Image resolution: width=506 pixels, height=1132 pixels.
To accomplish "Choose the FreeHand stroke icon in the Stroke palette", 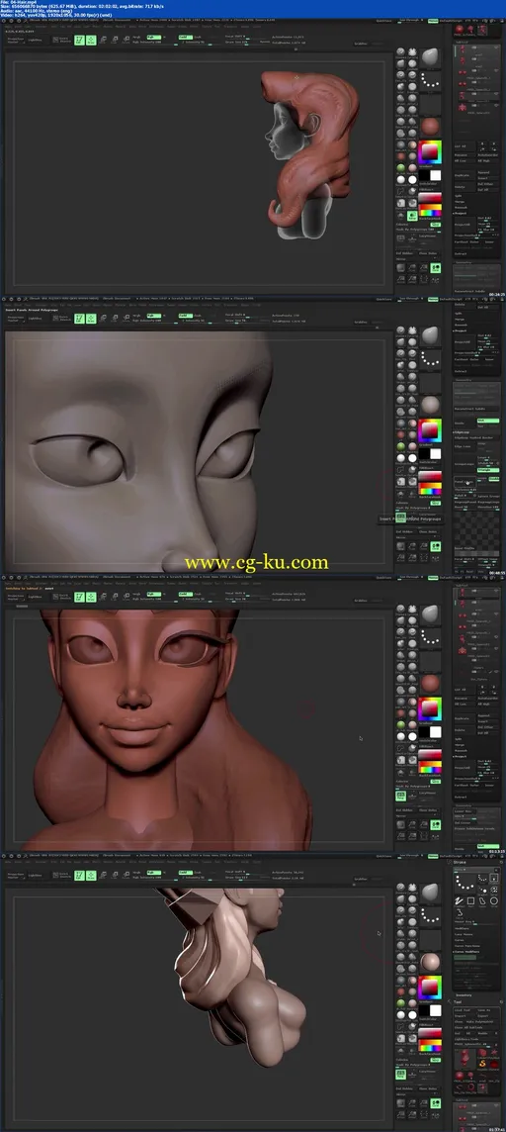I will click(460, 901).
